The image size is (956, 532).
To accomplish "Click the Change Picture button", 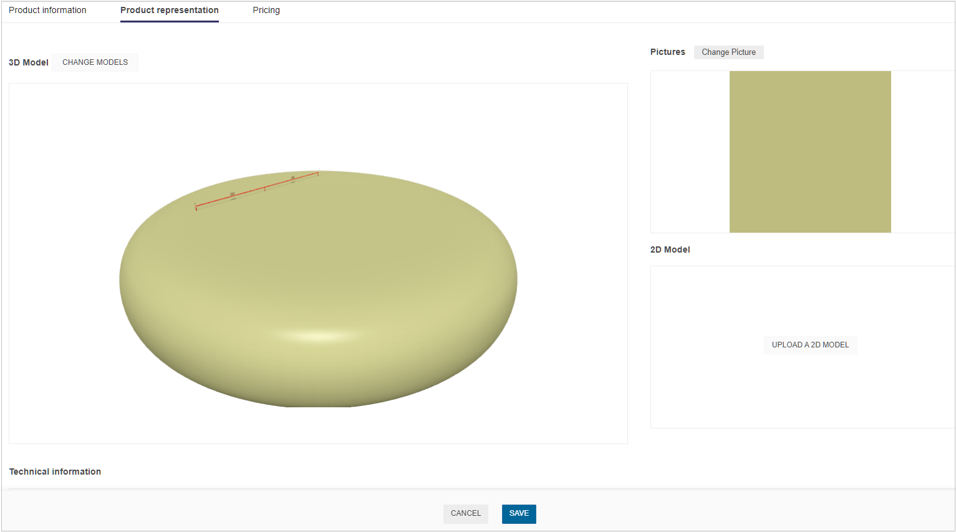I will click(728, 52).
